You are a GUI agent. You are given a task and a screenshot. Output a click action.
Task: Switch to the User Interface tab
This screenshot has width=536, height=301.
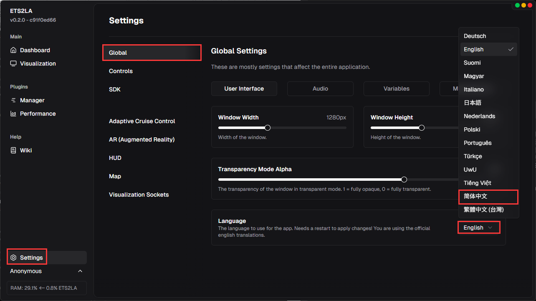pos(244,89)
